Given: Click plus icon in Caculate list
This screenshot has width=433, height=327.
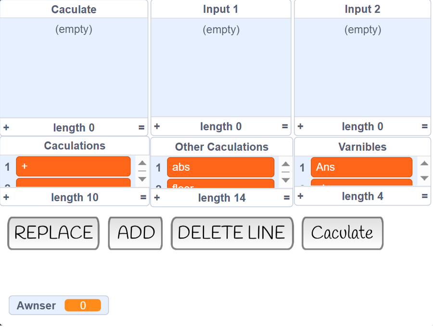Looking at the screenshot, I should click(6, 128).
